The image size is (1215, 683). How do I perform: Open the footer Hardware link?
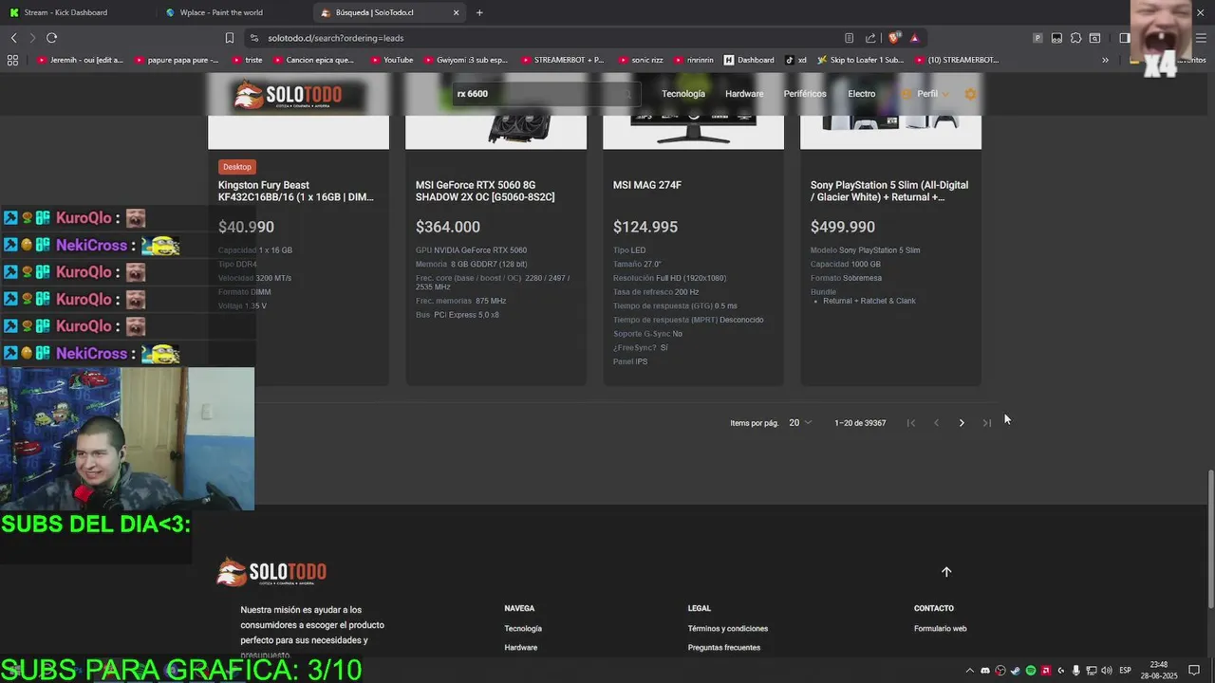(521, 648)
